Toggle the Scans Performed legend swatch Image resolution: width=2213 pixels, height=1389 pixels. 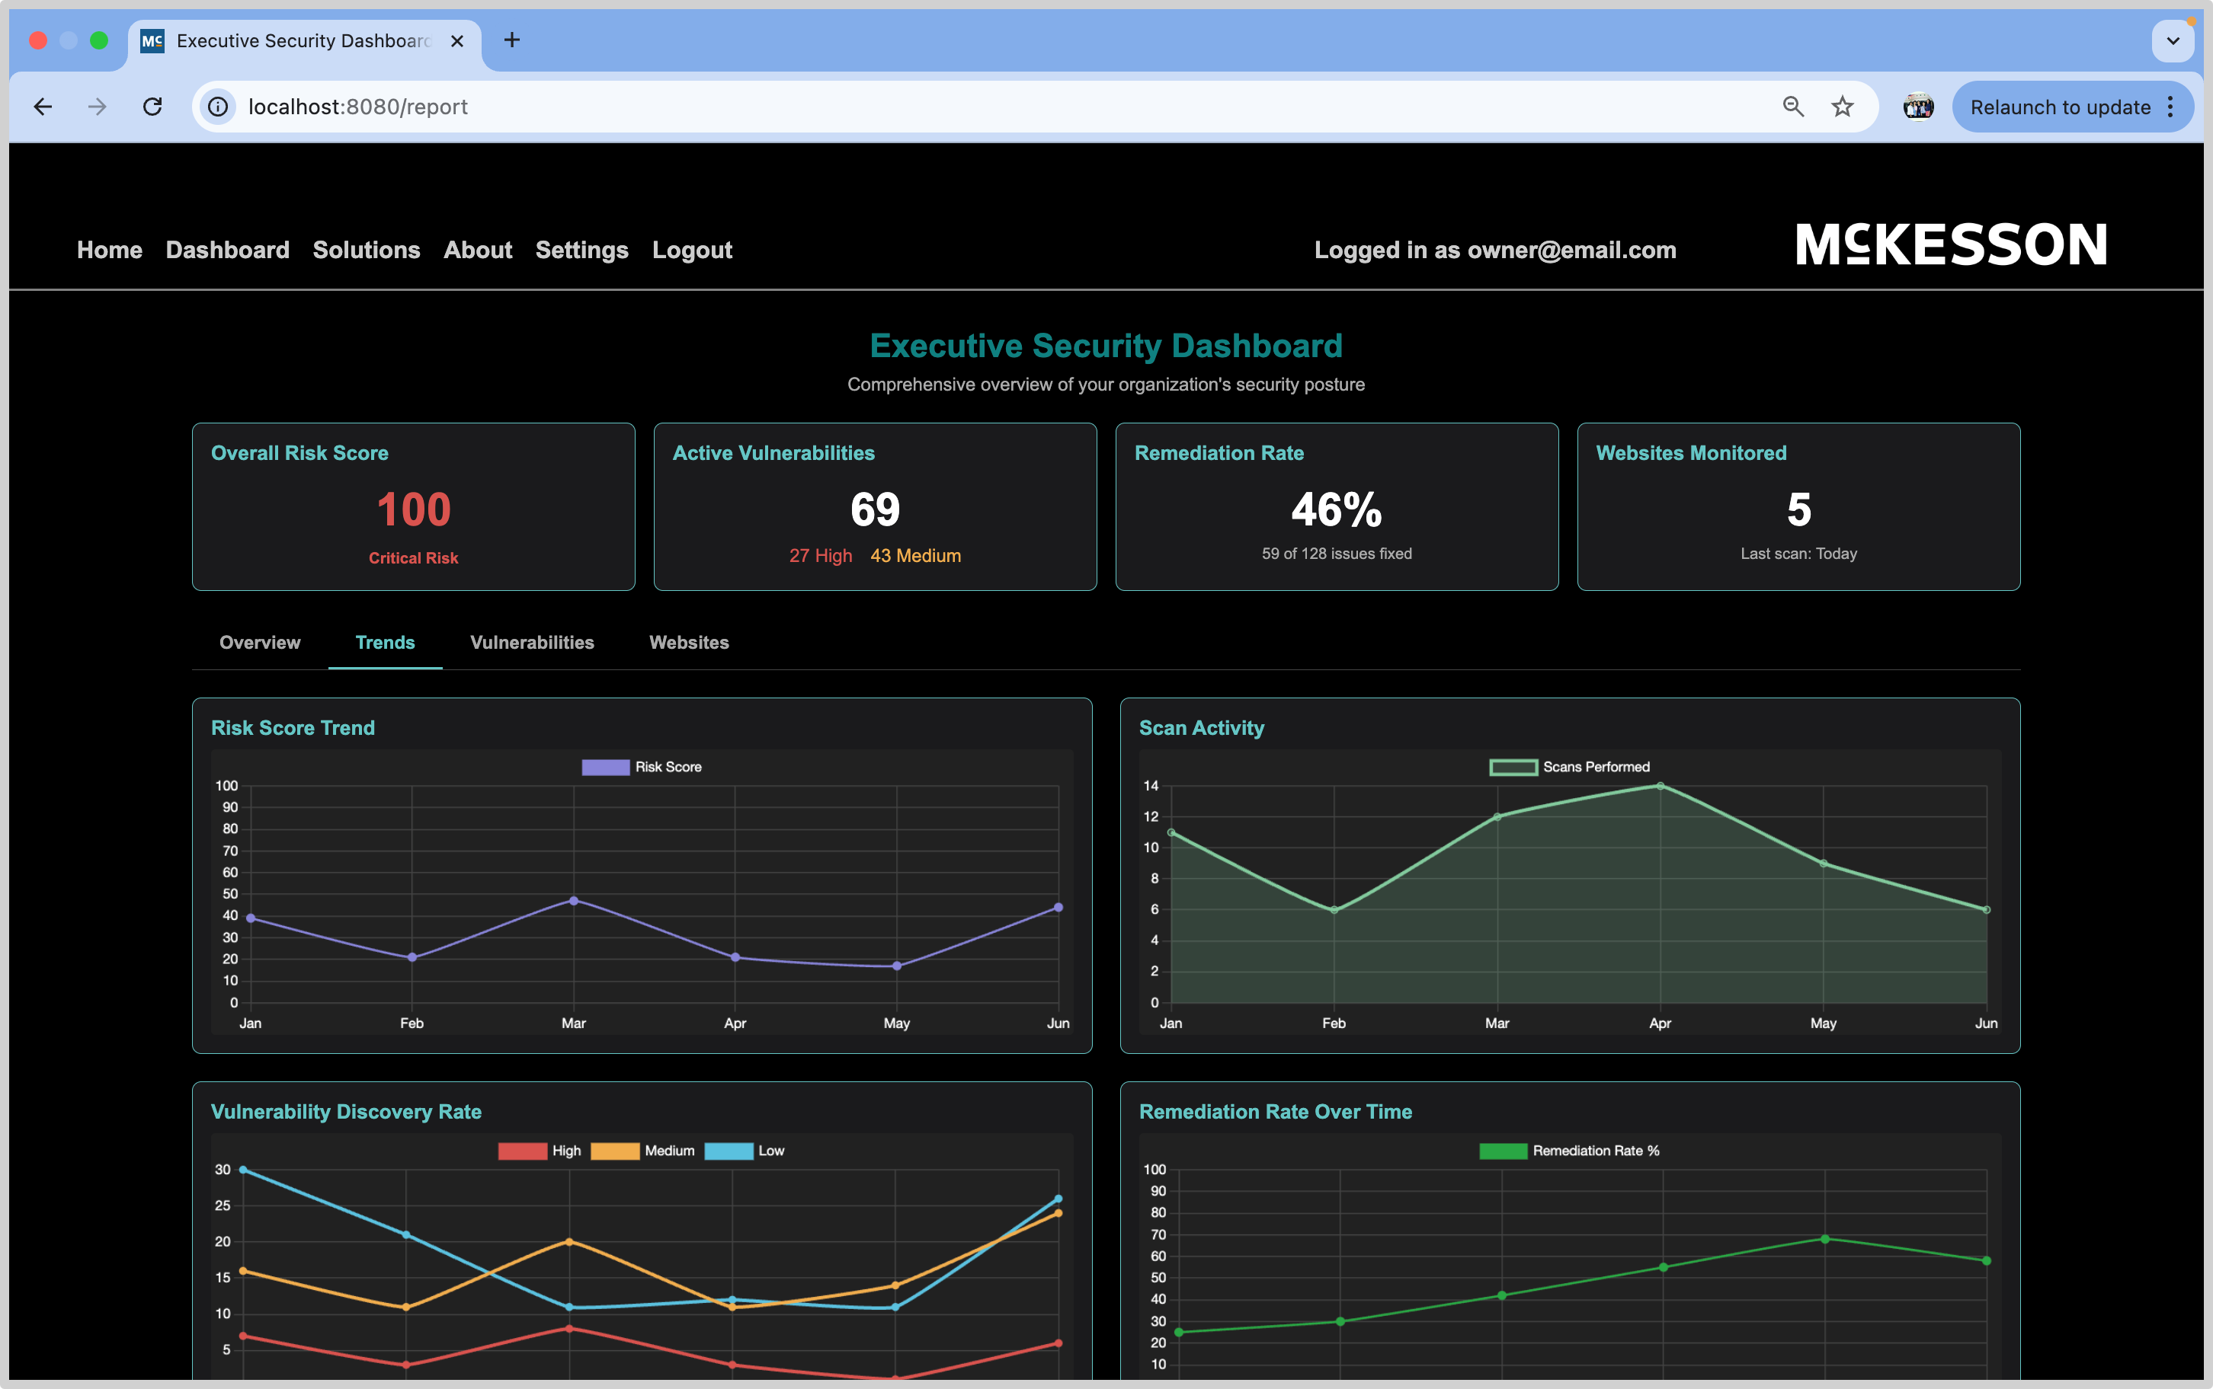point(1513,767)
